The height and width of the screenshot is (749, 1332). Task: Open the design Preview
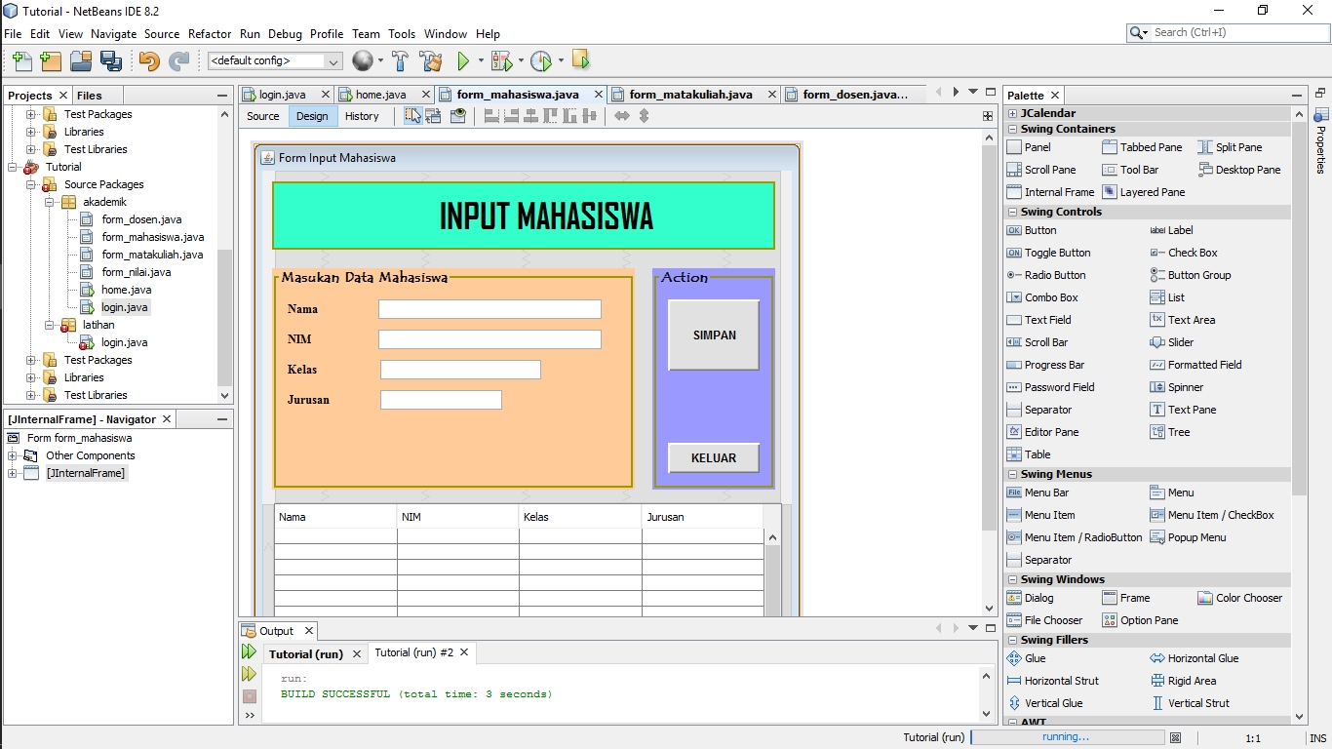pyautogui.click(x=457, y=116)
